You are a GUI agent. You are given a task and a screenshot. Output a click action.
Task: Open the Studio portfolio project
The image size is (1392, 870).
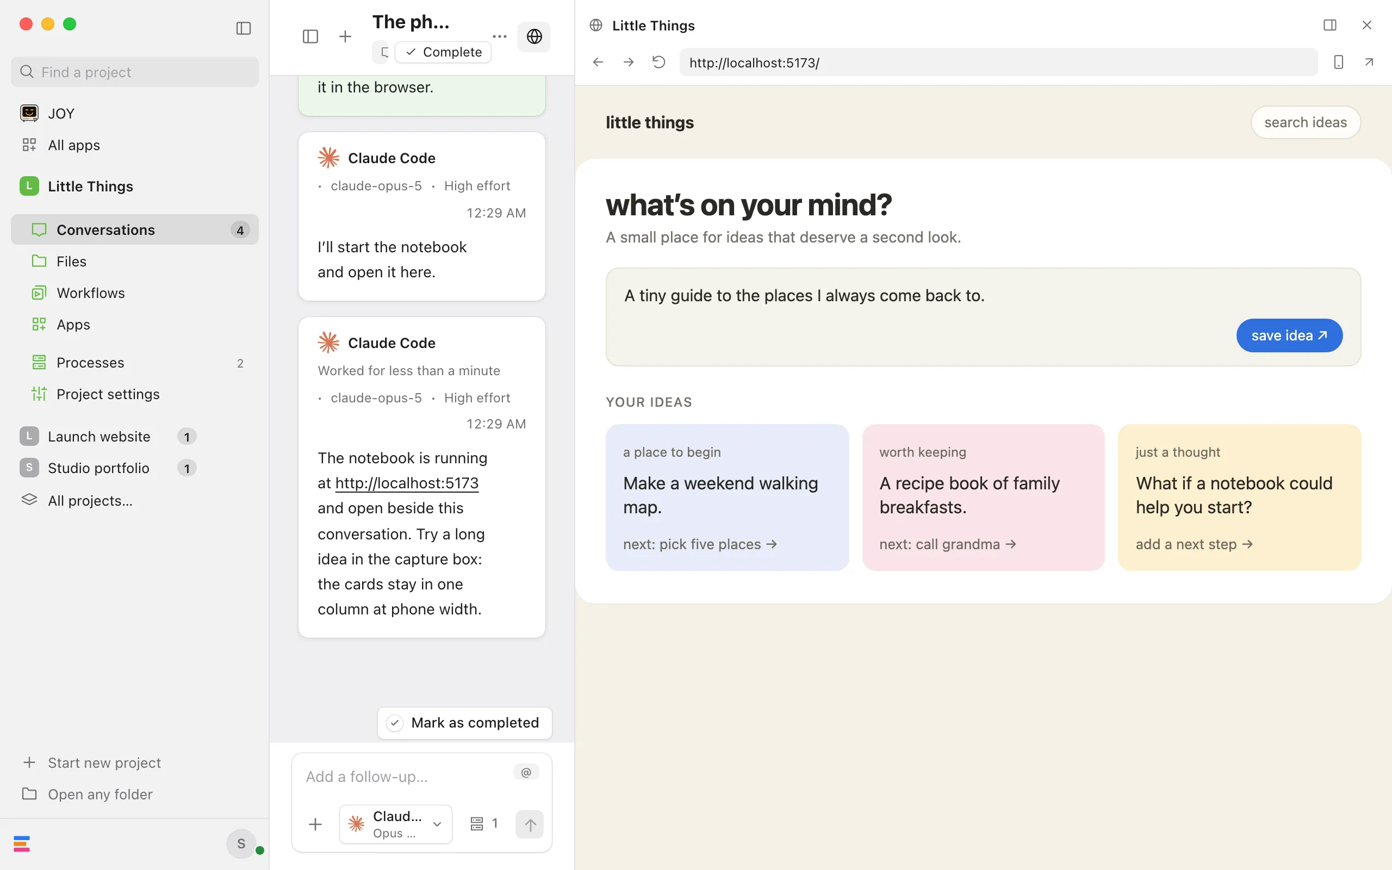[x=108, y=468]
